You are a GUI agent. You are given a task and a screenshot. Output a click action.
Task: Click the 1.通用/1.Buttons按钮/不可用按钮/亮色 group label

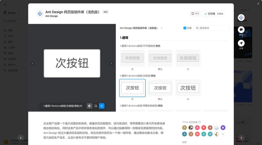140,46
